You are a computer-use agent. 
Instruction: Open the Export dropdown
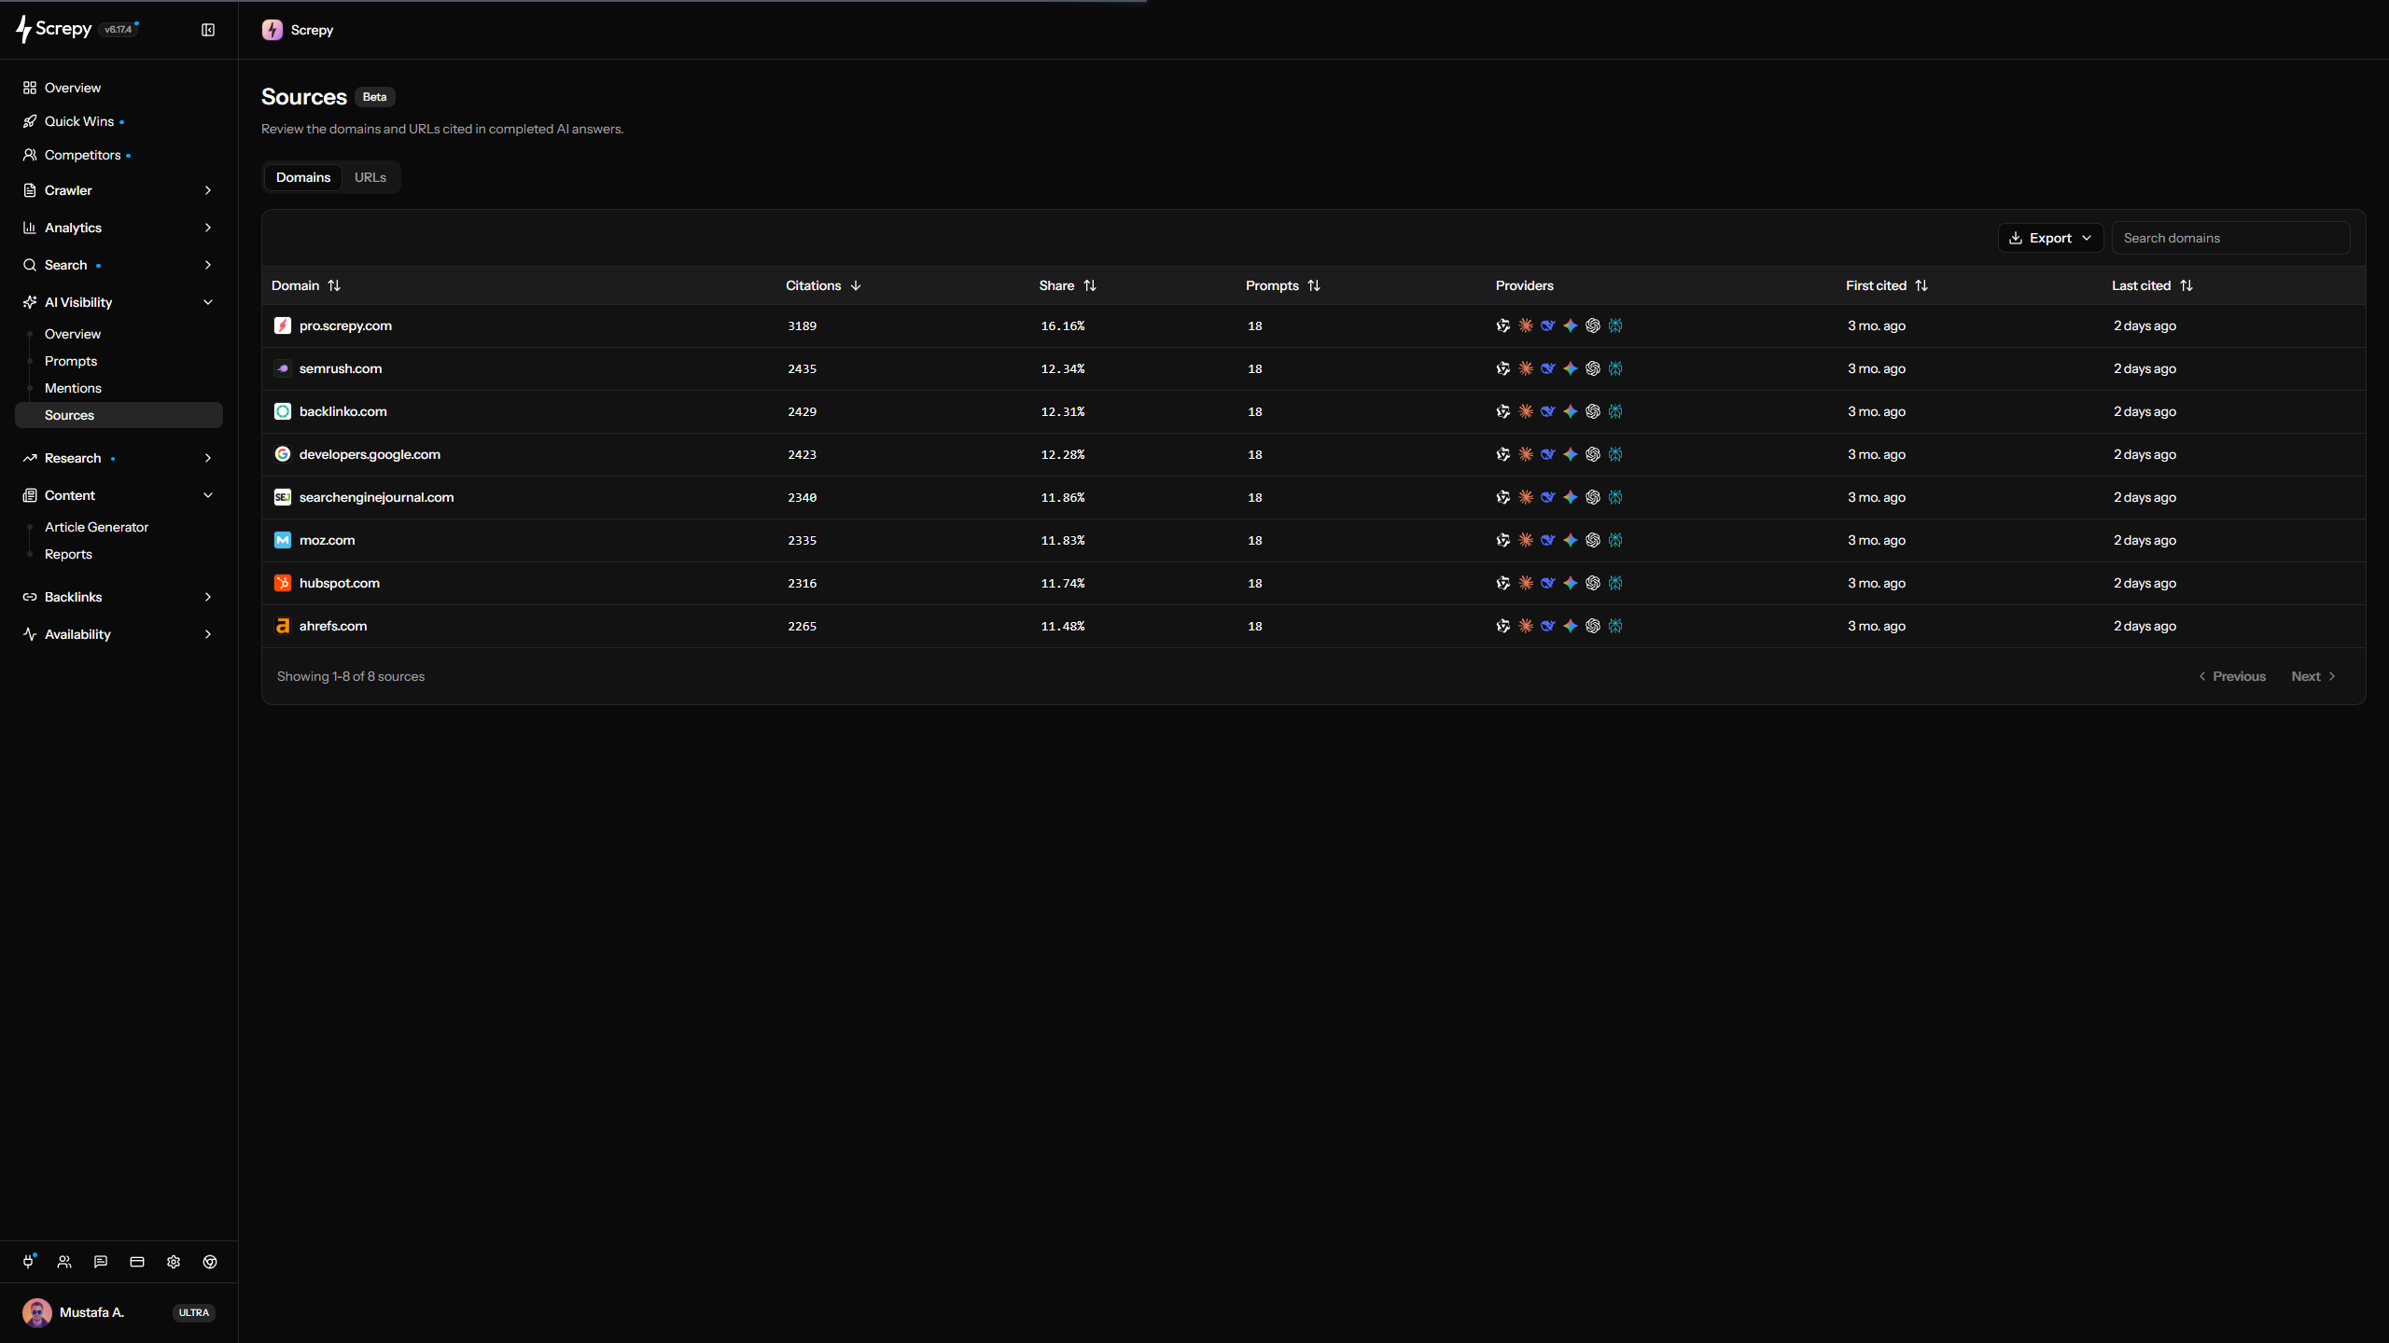tap(2050, 238)
